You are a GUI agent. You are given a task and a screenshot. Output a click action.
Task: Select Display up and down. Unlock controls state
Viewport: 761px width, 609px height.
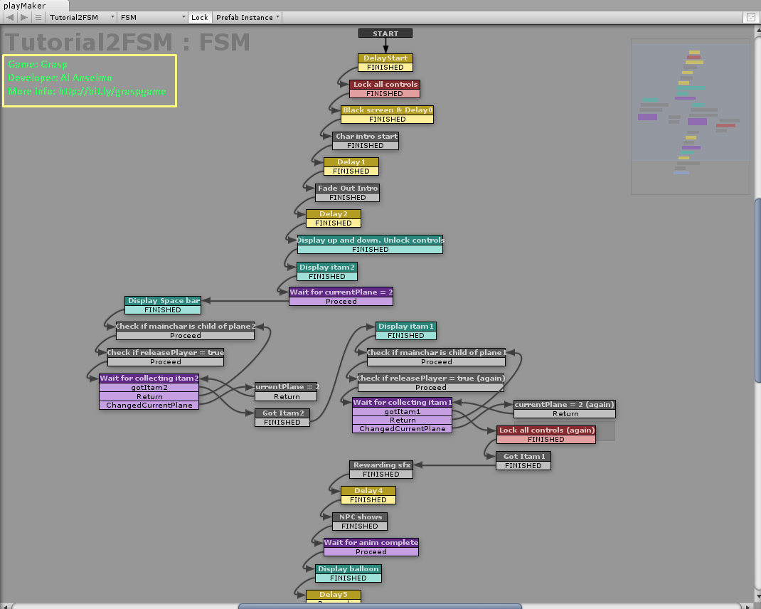(x=371, y=240)
